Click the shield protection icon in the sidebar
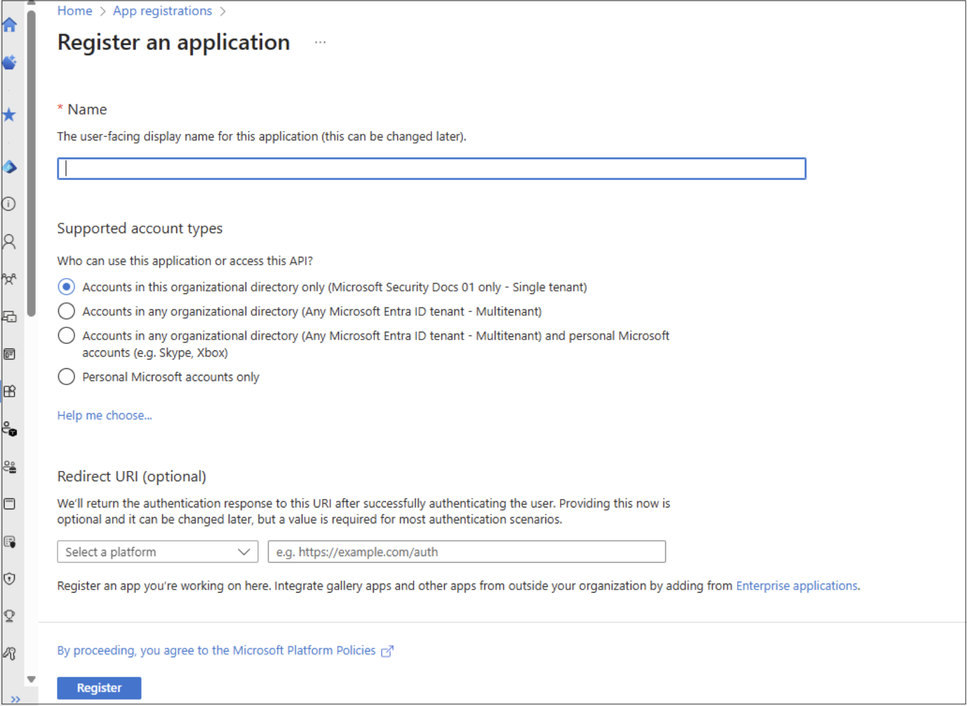 click(x=9, y=579)
